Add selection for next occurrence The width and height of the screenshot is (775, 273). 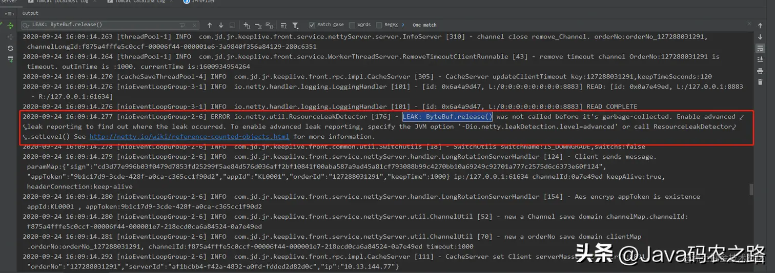click(x=247, y=25)
